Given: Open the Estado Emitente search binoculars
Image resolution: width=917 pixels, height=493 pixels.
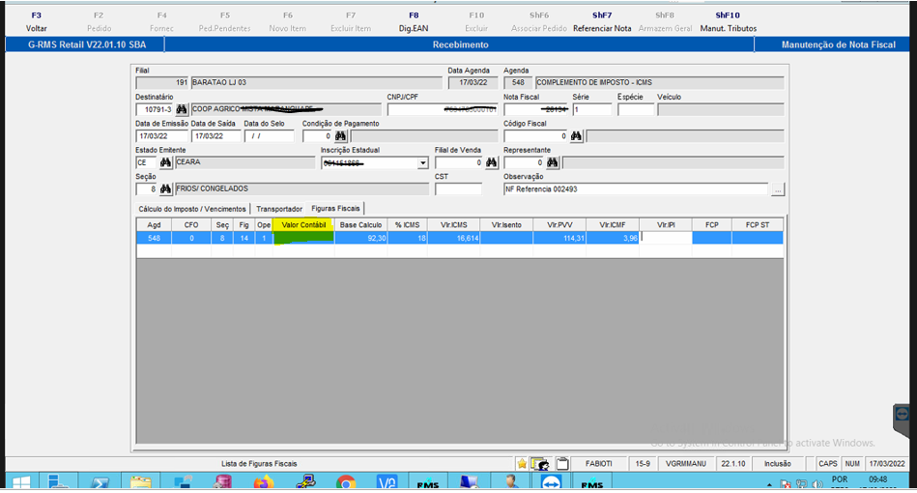Looking at the screenshot, I should pyautogui.click(x=165, y=162).
